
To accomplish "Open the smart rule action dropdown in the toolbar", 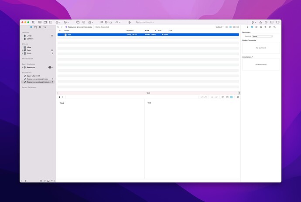I will click(66, 22).
